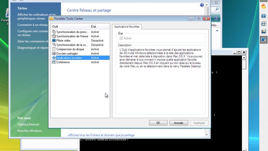Viewport: 268px width, 151px height.
Task: Click the picture icon in the right sidebar
Action: [263, 32]
